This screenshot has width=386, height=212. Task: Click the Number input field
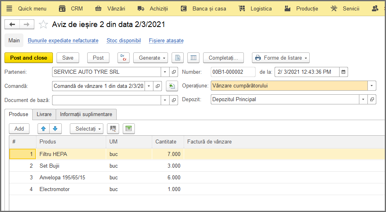tap(233, 72)
